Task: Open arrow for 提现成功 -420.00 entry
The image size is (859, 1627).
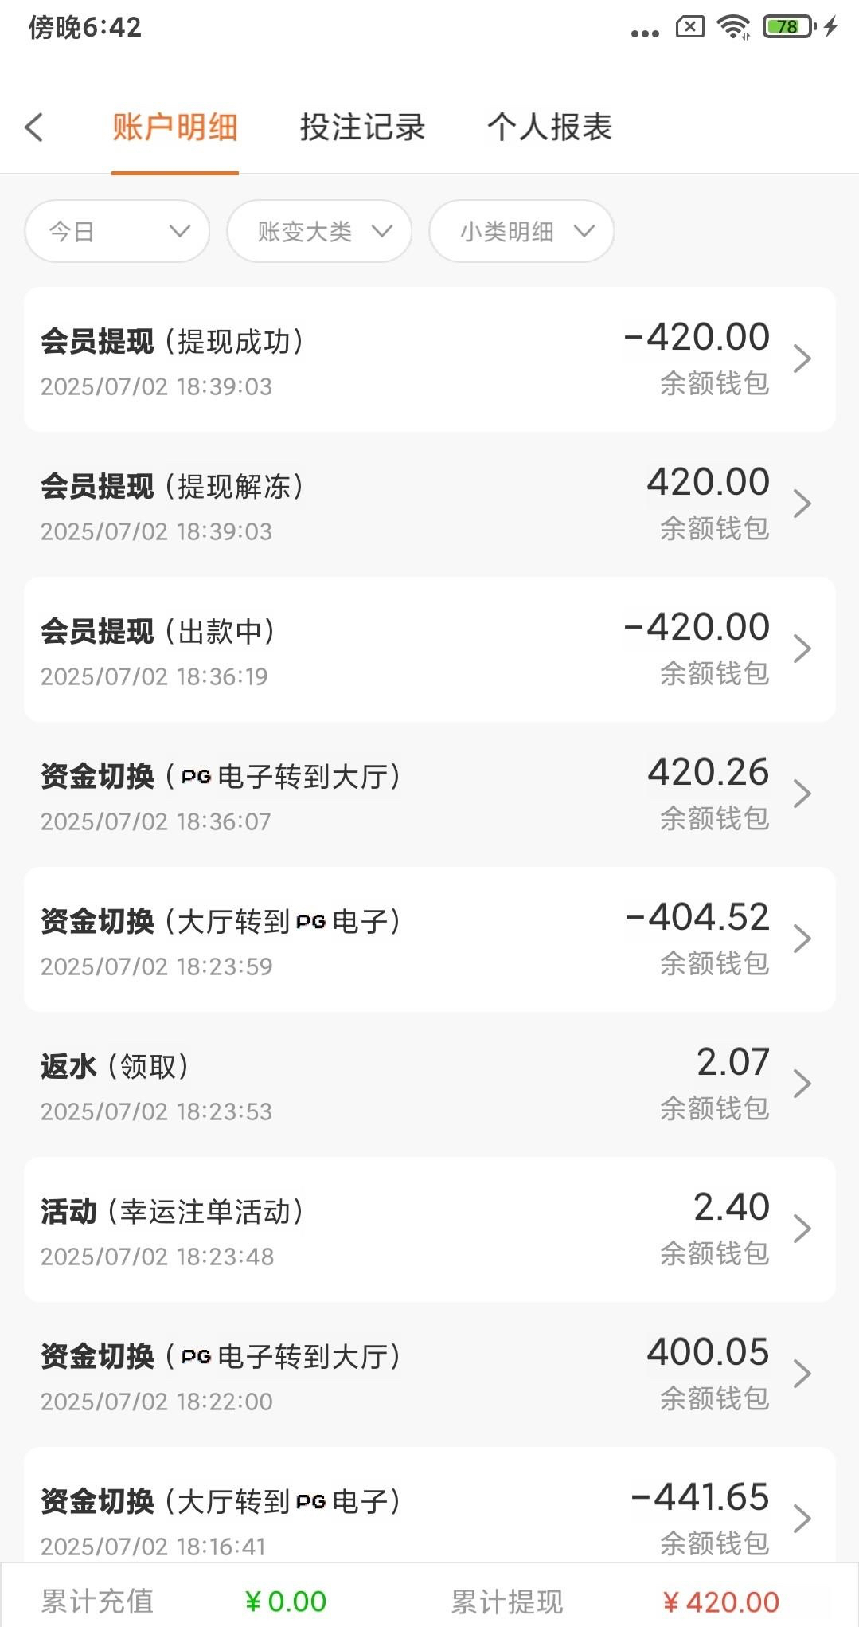Action: coord(802,359)
